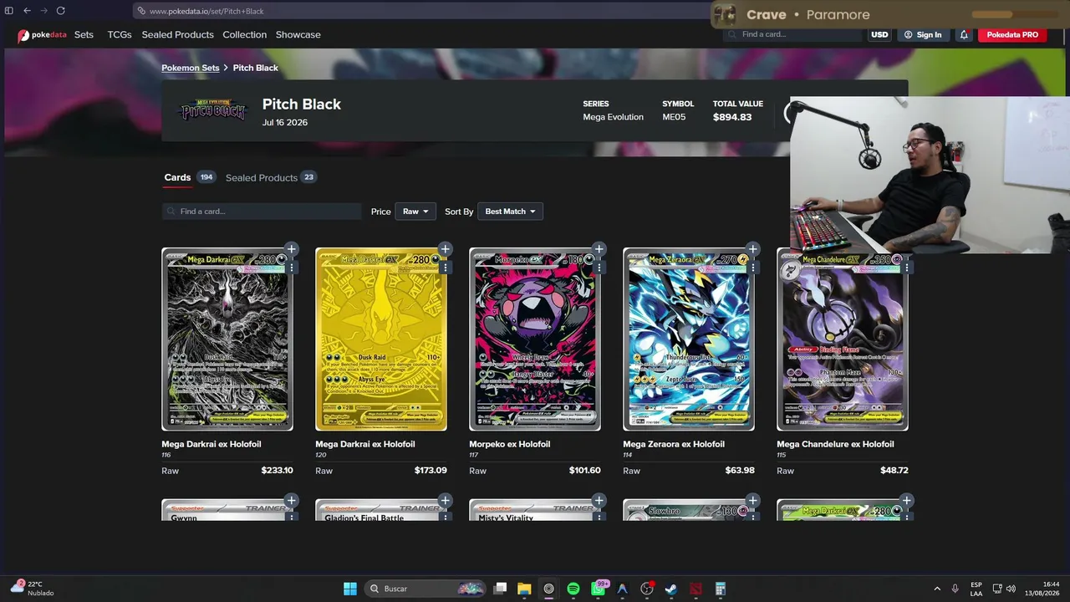This screenshot has width=1070, height=602.
Task: Open notifications bell in Pokedata header
Action: pos(964,34)
